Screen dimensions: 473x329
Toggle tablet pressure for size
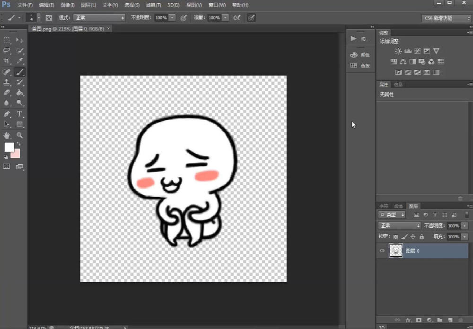point(251,18)
